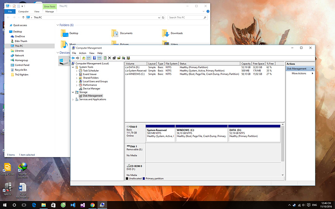Collapse Disk Management section in Actions pane
Image resolution: width=335 pixels, height=209 pixels.
tap(312, 69)
